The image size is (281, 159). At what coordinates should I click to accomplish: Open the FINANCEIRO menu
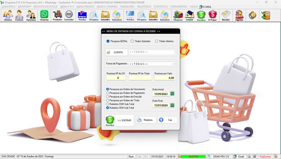[x=127, y=7]
